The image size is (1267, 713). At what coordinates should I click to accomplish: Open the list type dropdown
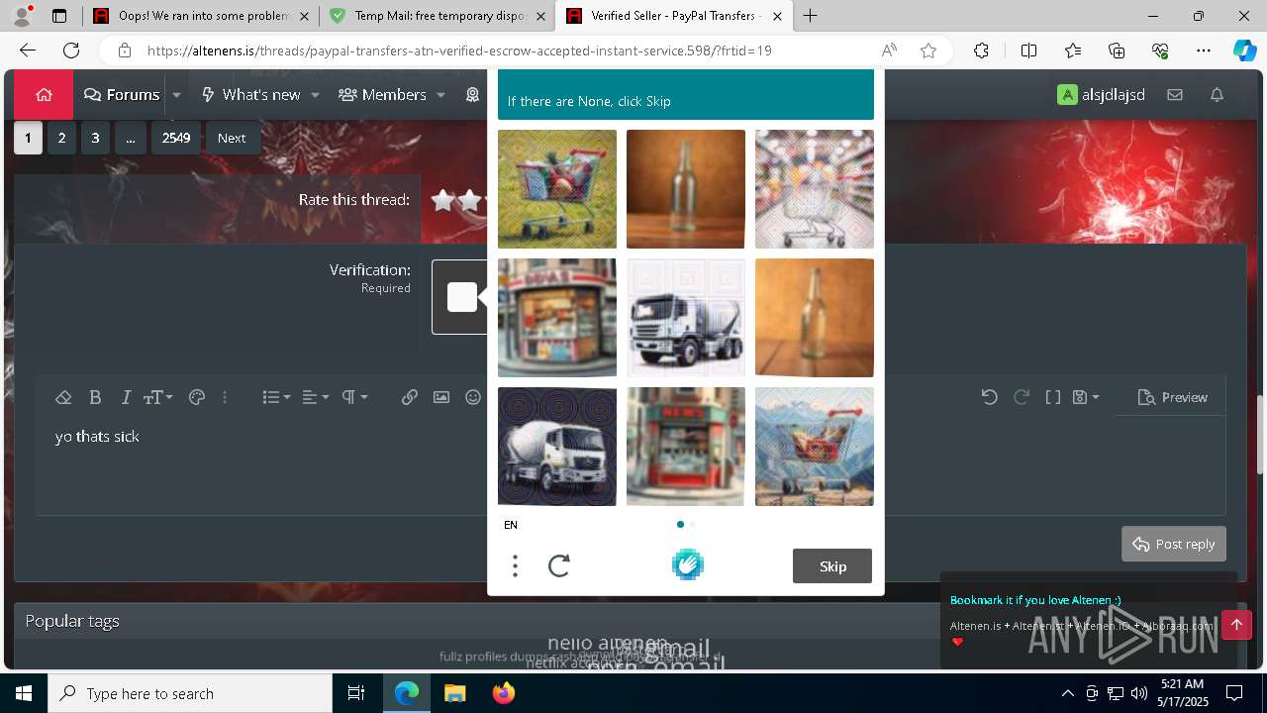276,397
